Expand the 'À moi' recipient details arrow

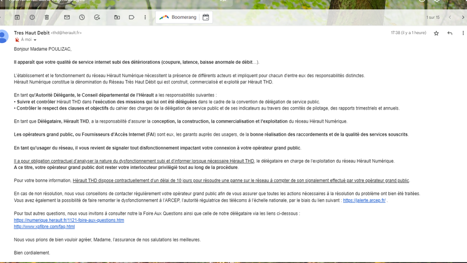[x=35, y=40]
